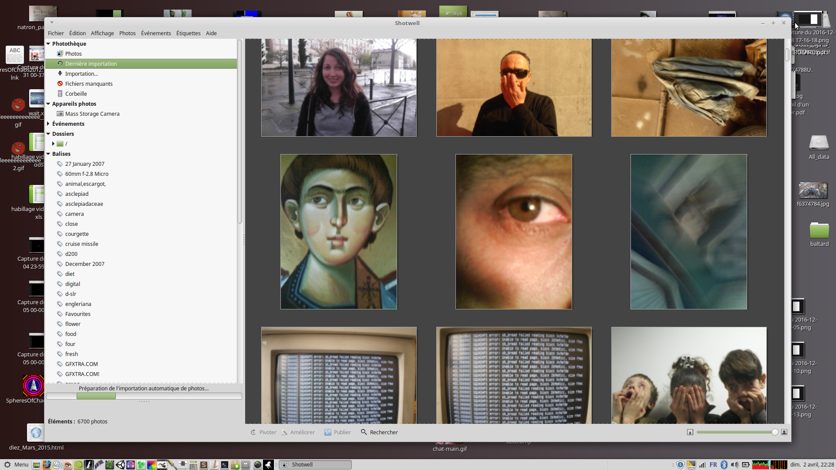Select the cruise missile tag
This screenshot has height=470, width=836.
81,244
